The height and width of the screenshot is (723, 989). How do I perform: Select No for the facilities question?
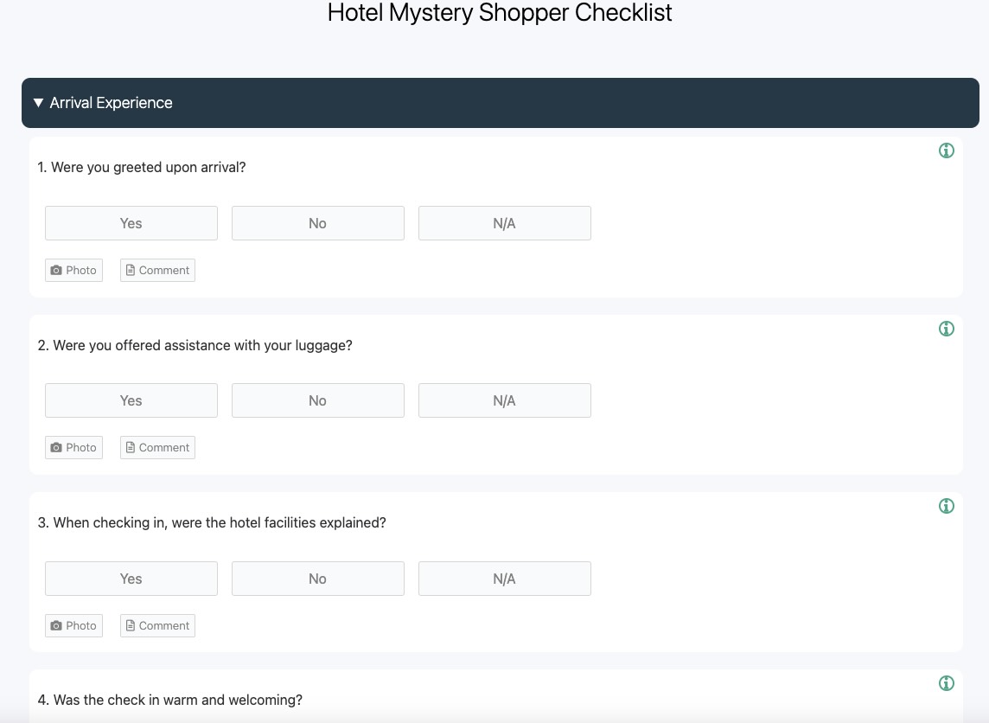click(x=317, y=579)
